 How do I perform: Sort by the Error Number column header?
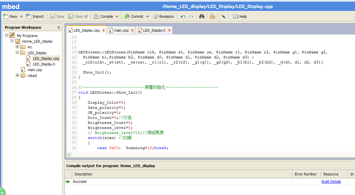point(307,174)
